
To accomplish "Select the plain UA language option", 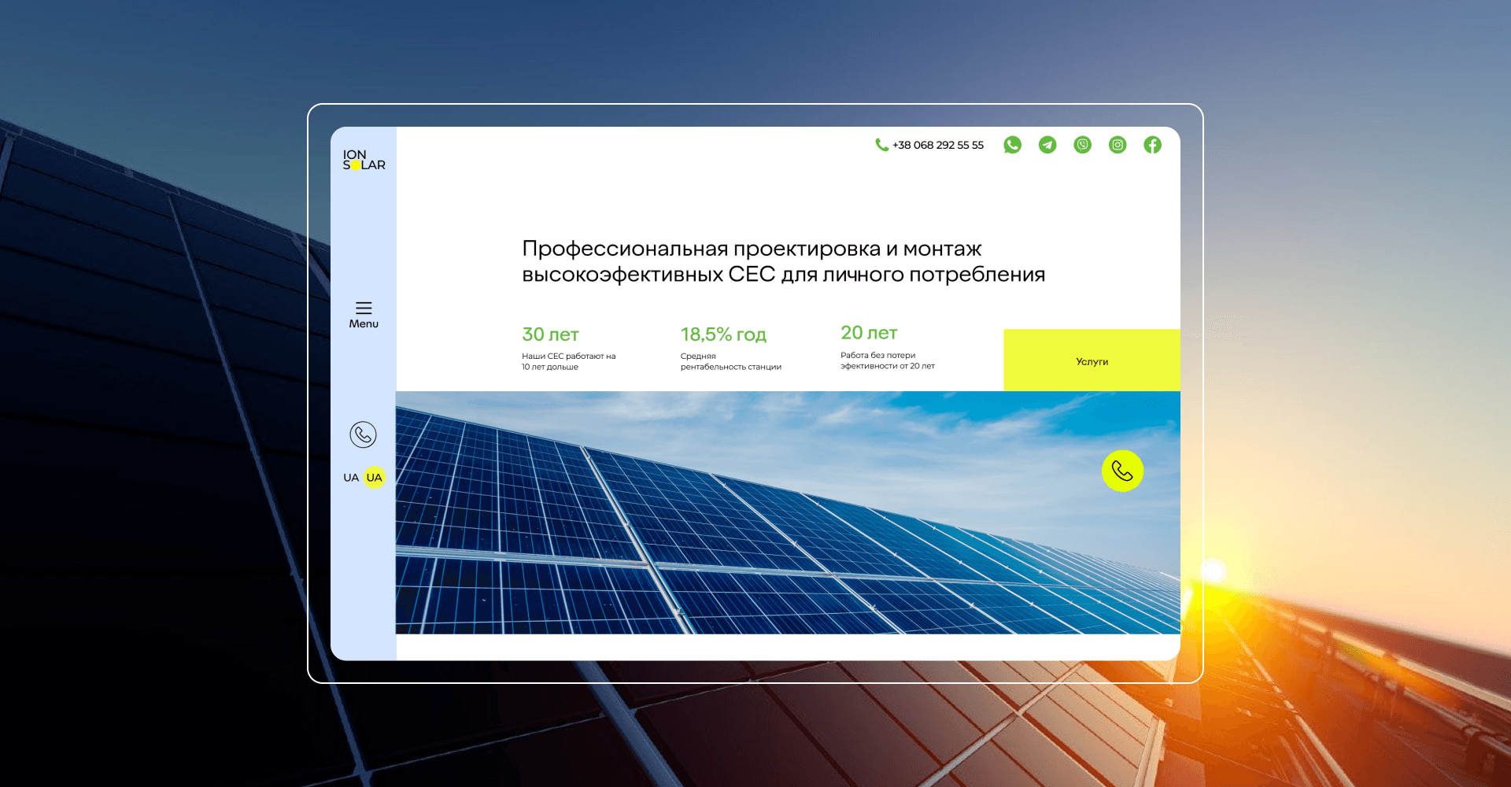I will click(x=351, y=478).
